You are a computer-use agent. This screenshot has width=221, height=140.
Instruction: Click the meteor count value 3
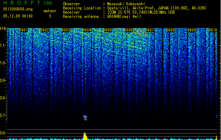coord(50,16)
